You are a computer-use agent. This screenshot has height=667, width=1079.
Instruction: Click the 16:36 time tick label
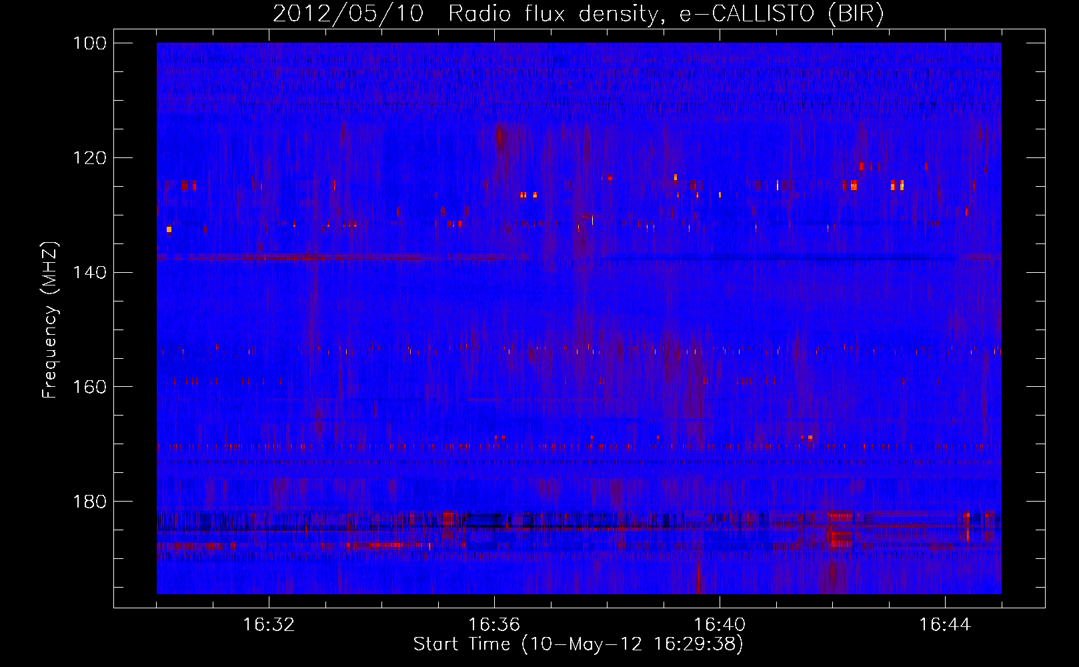(x=494, y=625)
